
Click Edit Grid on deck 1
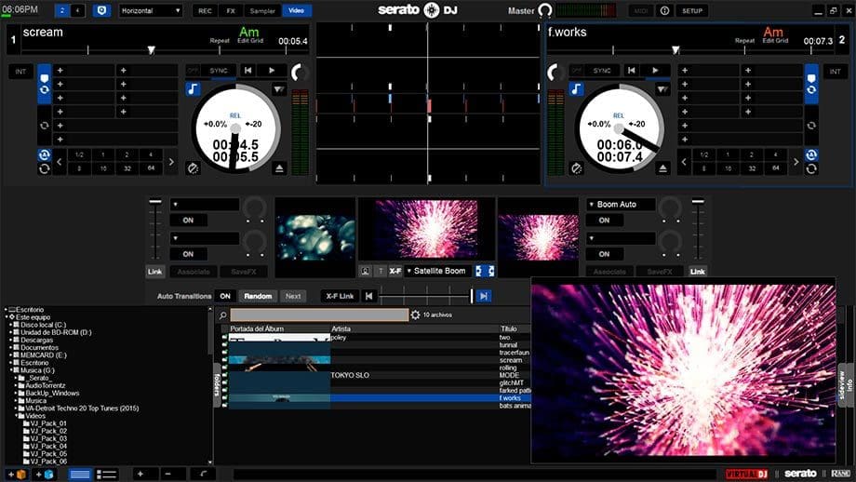pos(250,40)
